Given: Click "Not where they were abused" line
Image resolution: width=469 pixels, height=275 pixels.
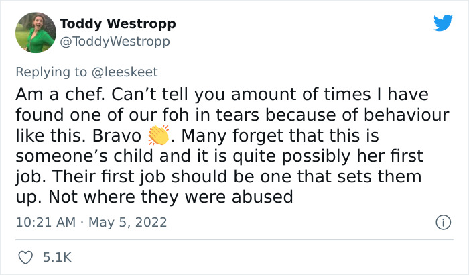Looking at the screenshot, I should point(170,197).
